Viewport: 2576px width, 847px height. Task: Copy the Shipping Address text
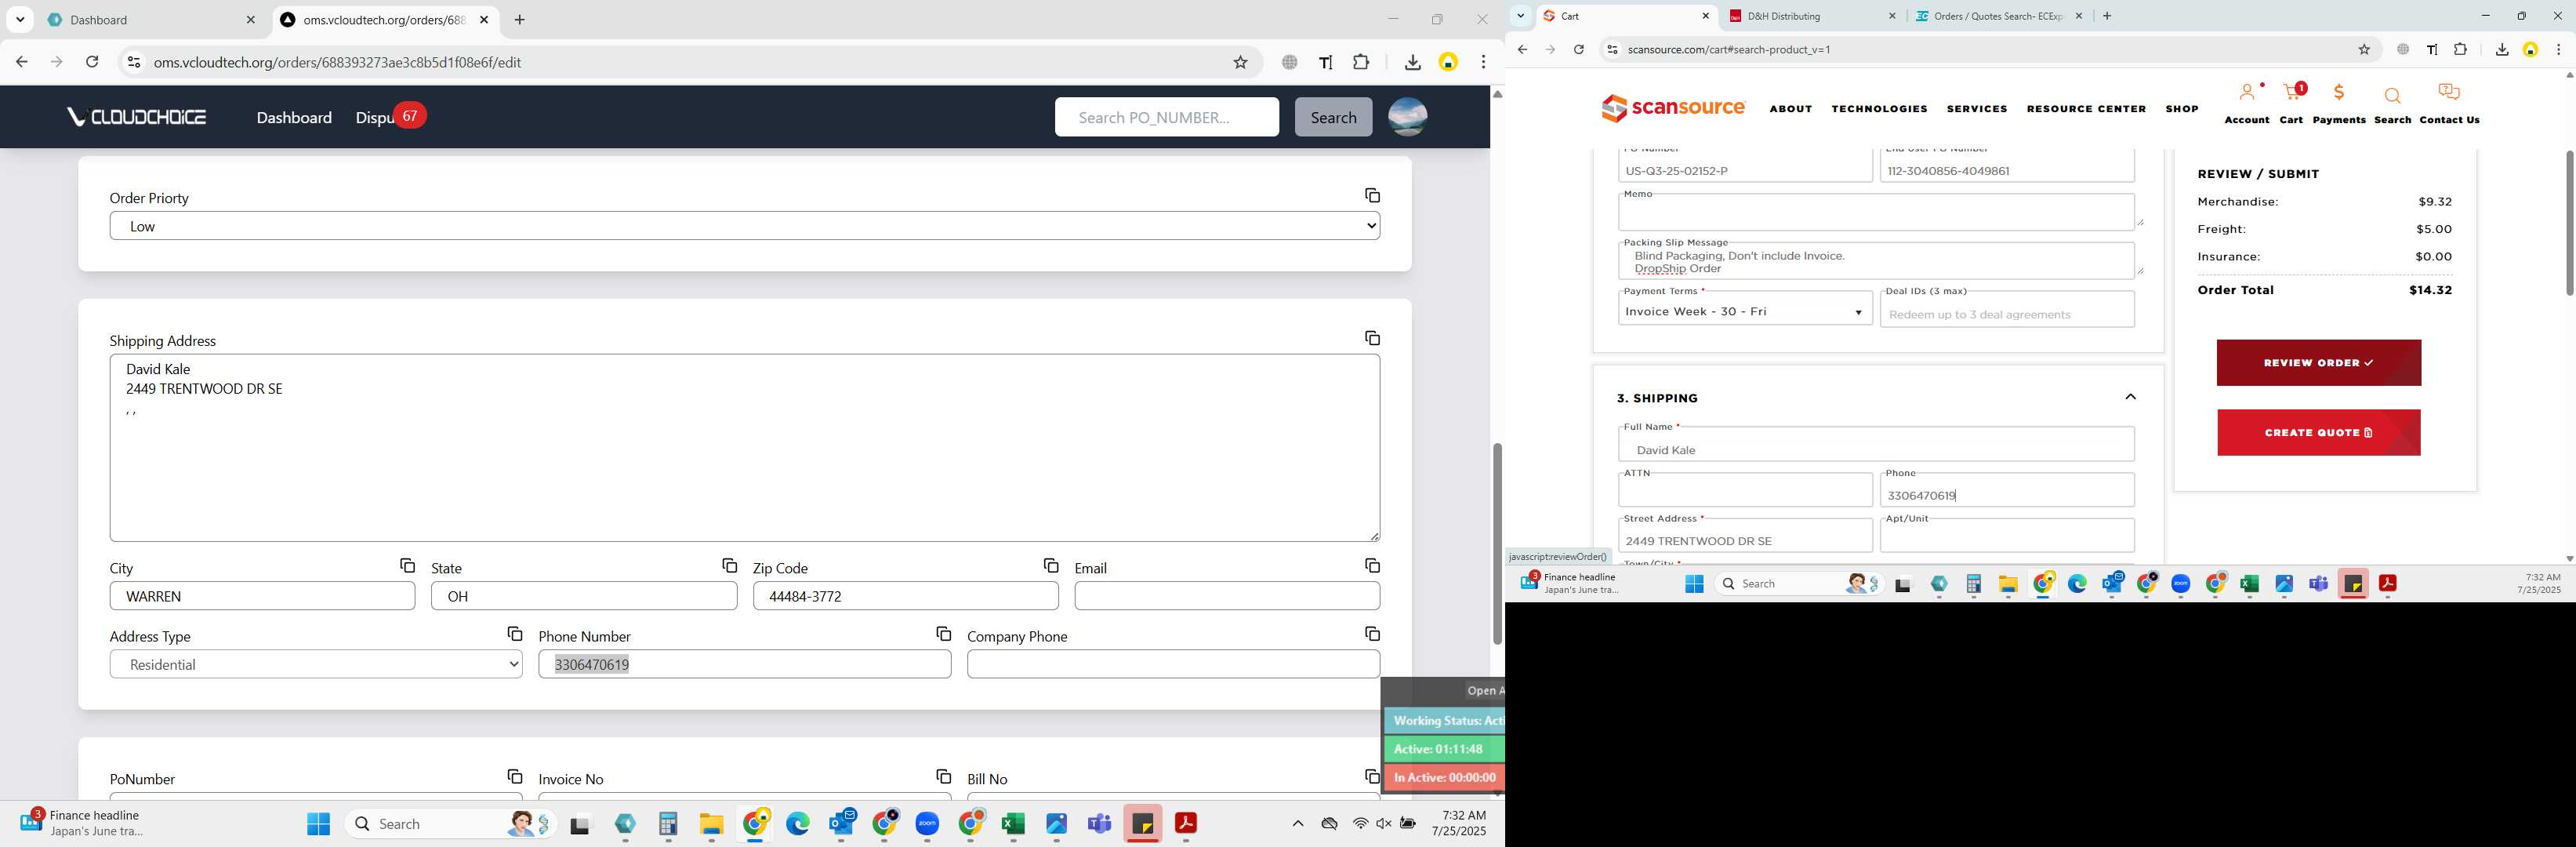[1372, 338]
